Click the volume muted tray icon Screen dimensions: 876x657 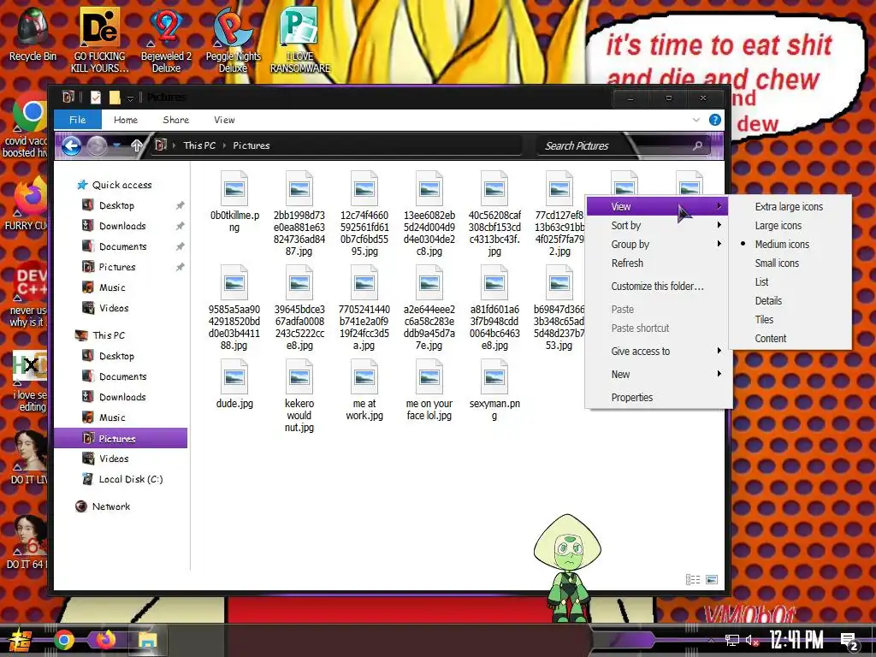click(752, 641)
